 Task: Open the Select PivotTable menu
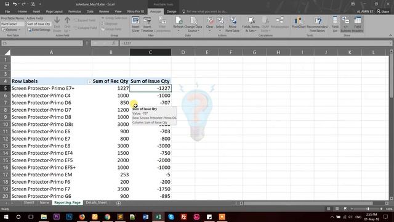click(220, 25)
